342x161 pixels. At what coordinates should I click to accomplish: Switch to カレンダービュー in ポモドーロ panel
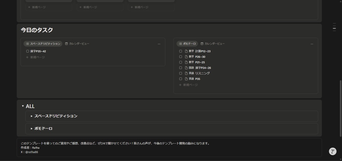[x=213, y=44]
